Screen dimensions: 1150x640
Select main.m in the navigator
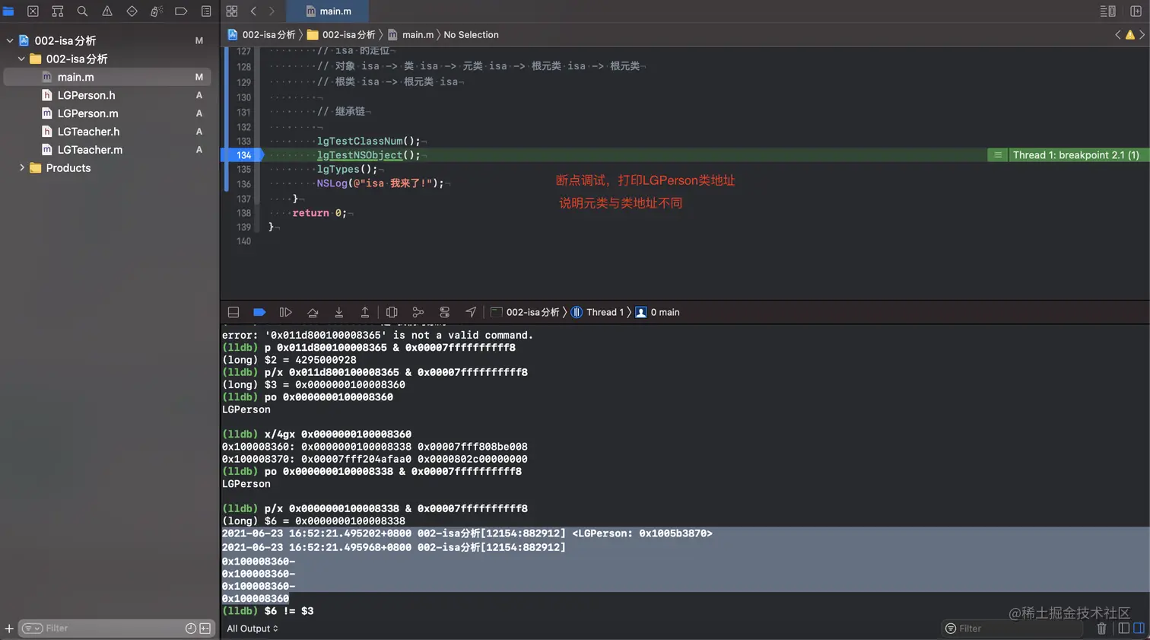coord(107,77)
